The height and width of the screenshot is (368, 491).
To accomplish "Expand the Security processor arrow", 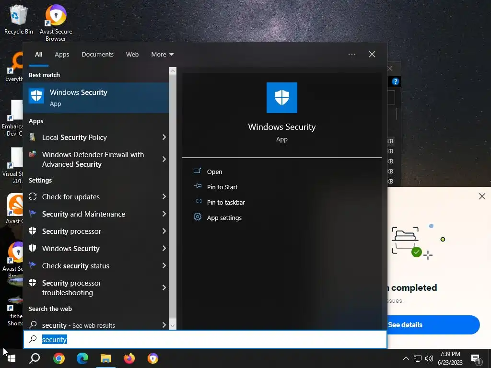I will 164,231.
